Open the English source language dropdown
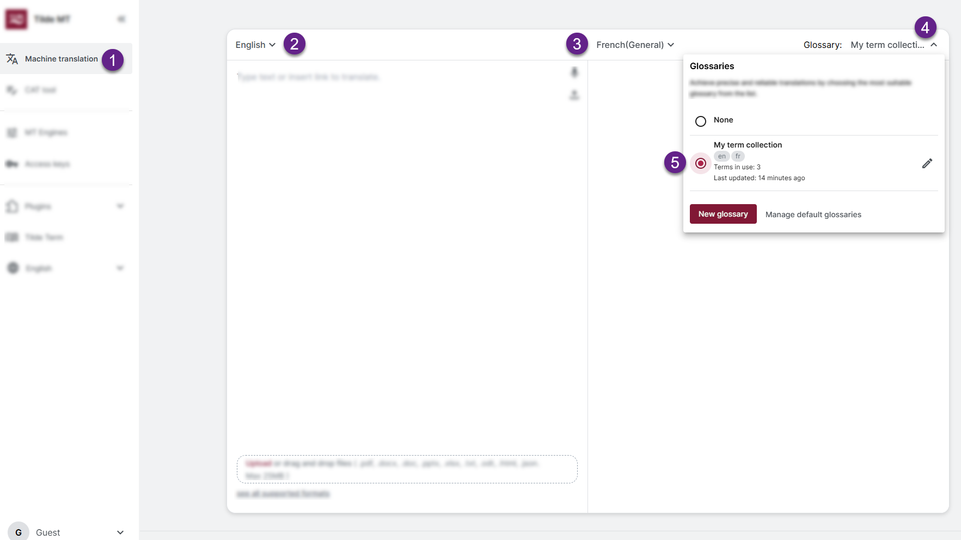The width and height of the screenshot is (961, 540). [x=255, y=45]
